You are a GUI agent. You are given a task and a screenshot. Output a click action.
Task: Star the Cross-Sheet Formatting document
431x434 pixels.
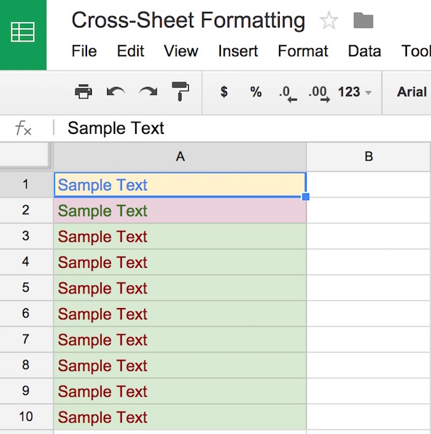pyautogui.click(x=329, y=20)
